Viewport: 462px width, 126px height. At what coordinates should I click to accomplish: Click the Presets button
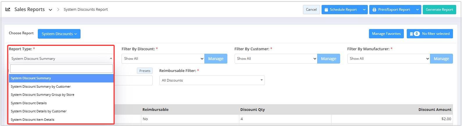click(145, 71)
